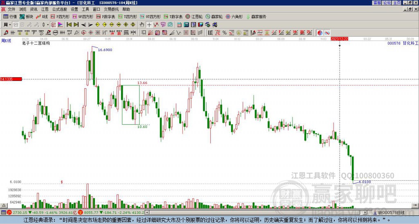Image resolution: width=419 pixels, height=224 pixels.
Task: Click the 行情 toolbar button
Action: (10, 16)
